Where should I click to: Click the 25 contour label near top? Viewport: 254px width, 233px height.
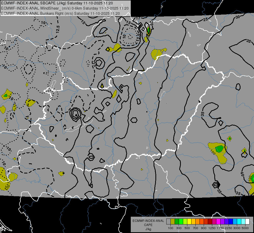205,19
